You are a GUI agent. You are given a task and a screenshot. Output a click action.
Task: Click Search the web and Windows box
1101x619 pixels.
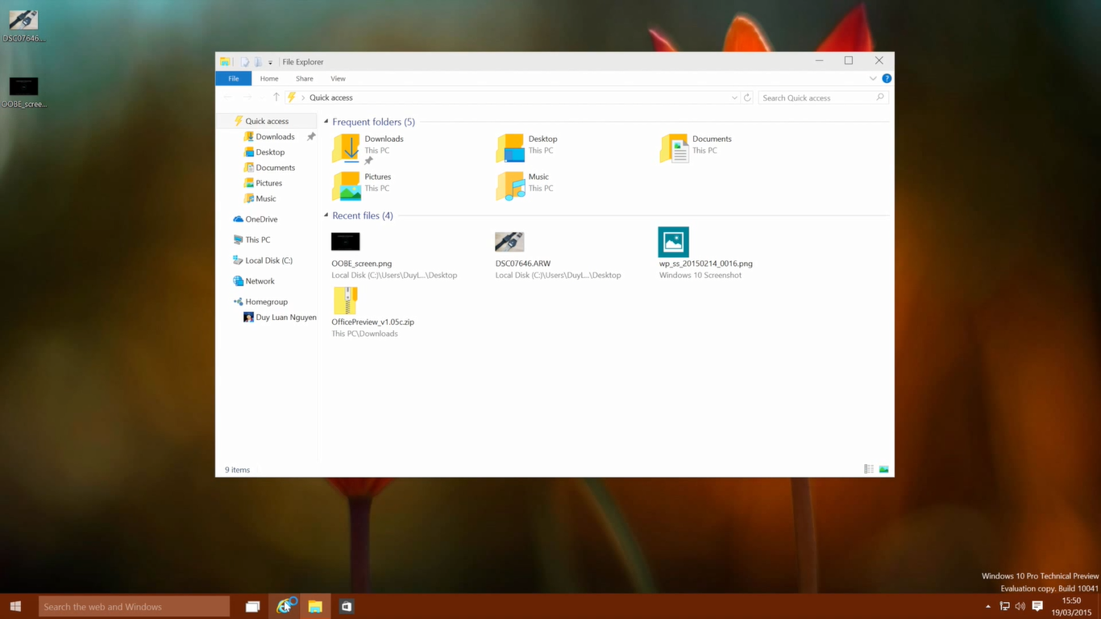tap(134, 606)
